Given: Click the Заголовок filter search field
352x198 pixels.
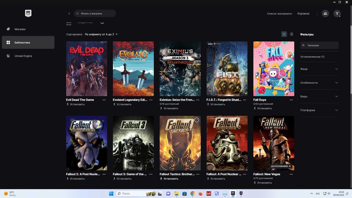Looking at the screenshot, I should point(319,45).
